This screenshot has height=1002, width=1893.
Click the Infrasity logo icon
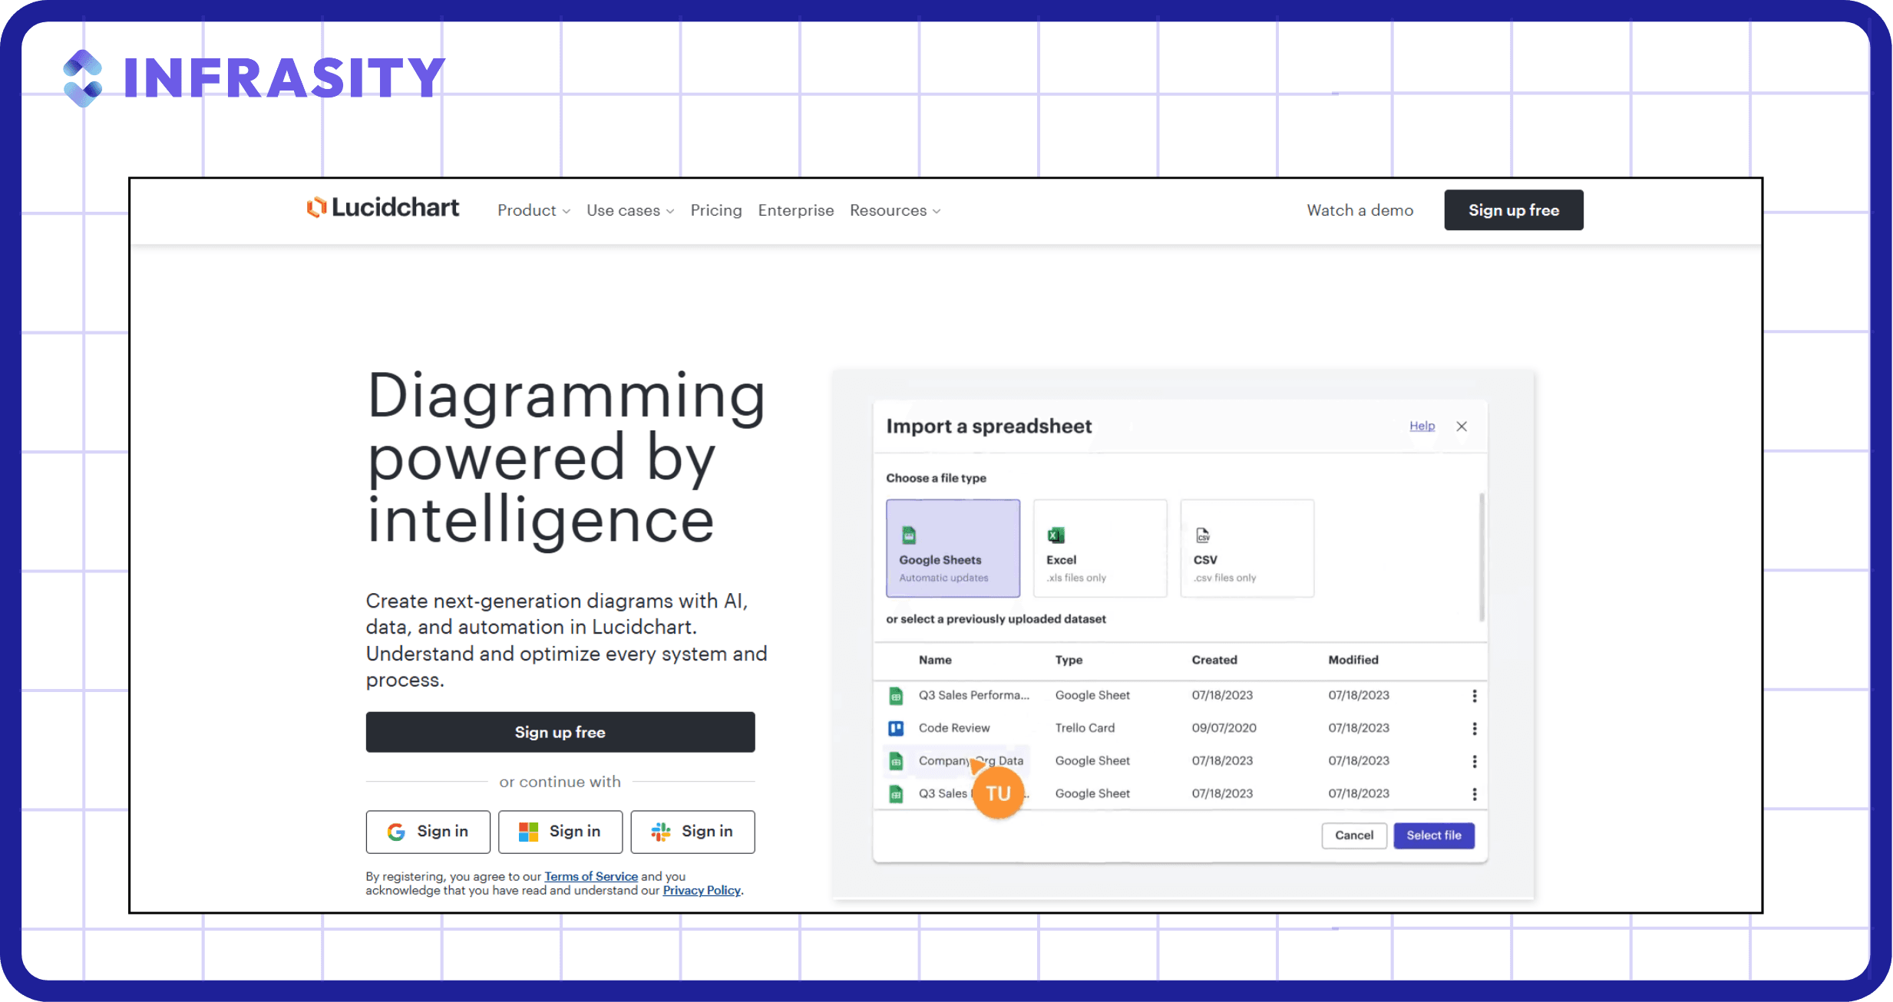[x=83, y=78]
